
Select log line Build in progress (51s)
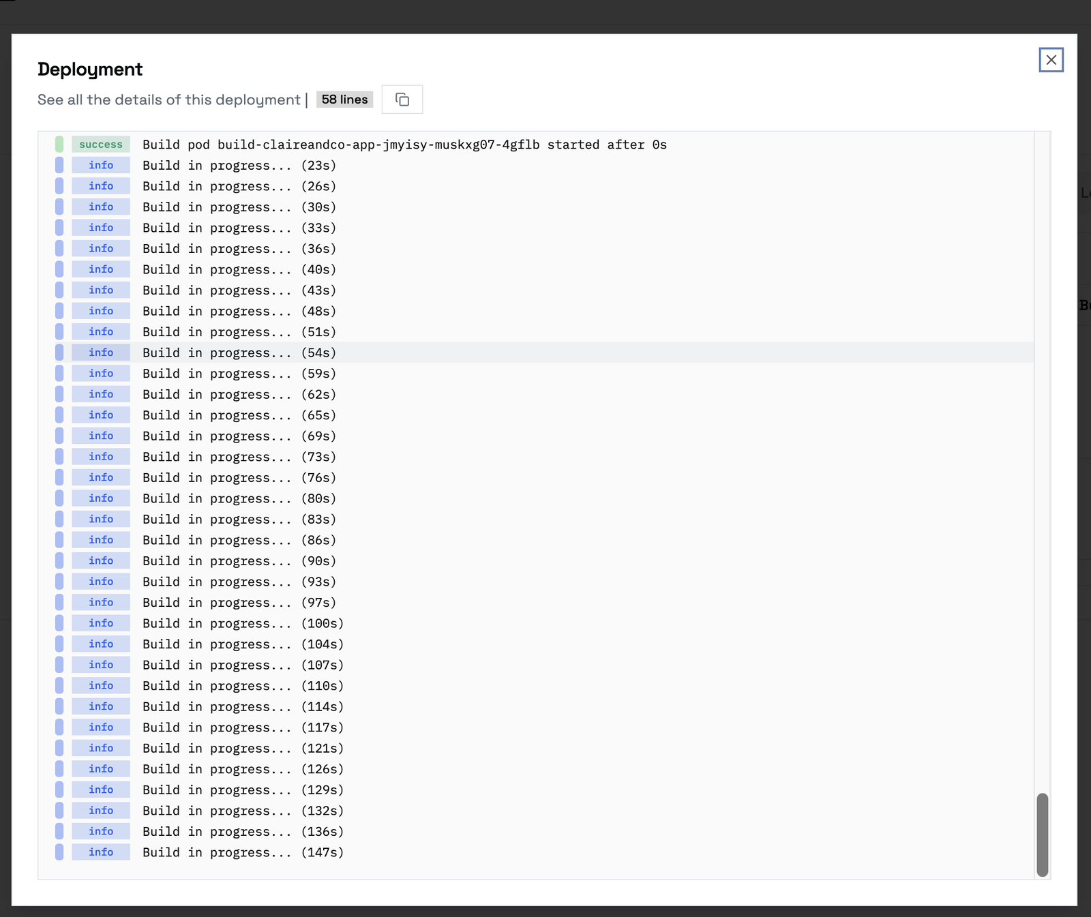pyautogui.click(x=536, y=331)
